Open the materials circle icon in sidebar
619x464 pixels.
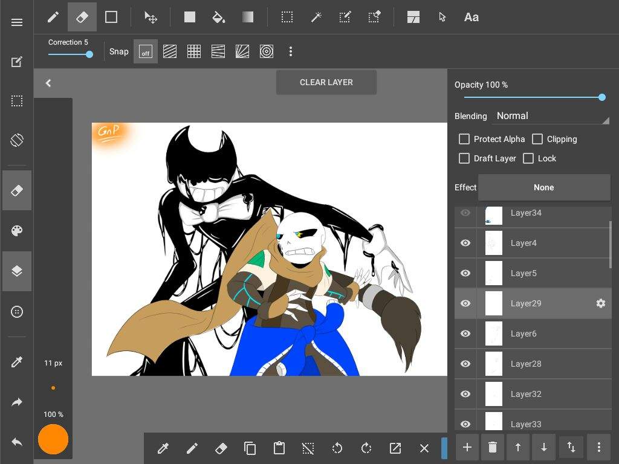click(16, 312)
